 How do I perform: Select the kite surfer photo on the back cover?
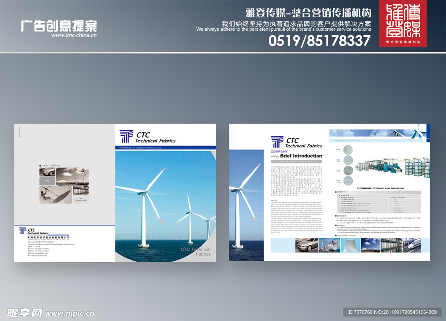[x=56, y=195]
